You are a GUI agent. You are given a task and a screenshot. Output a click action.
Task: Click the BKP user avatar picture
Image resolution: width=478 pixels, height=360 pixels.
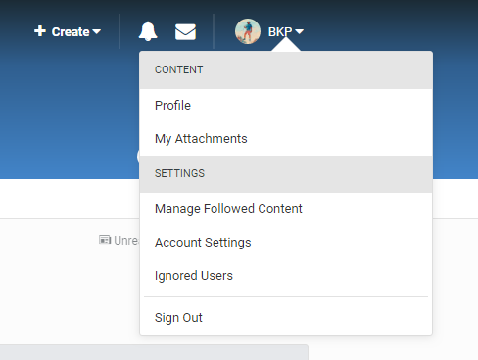point(248,31)
